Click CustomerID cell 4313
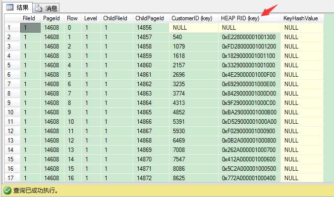Viewport: 334px width, 197px height. pos(194,103)
